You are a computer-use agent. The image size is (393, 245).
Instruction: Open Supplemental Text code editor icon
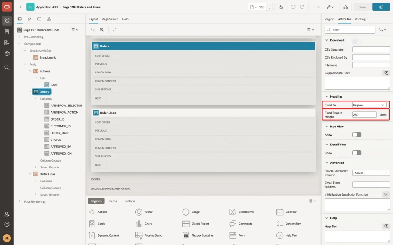[x=386, y=73]
